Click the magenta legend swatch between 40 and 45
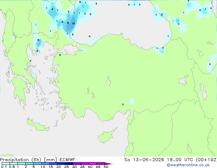This screenshot has width=217, height=168. [93, 164]
